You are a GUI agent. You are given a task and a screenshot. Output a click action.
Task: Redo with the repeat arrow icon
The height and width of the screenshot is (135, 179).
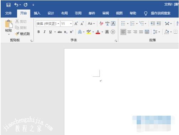[x=26, y=5]
